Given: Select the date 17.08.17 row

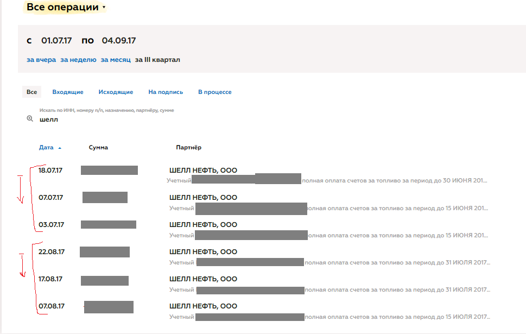Looking at the screenshot, I should click(50, 279).
